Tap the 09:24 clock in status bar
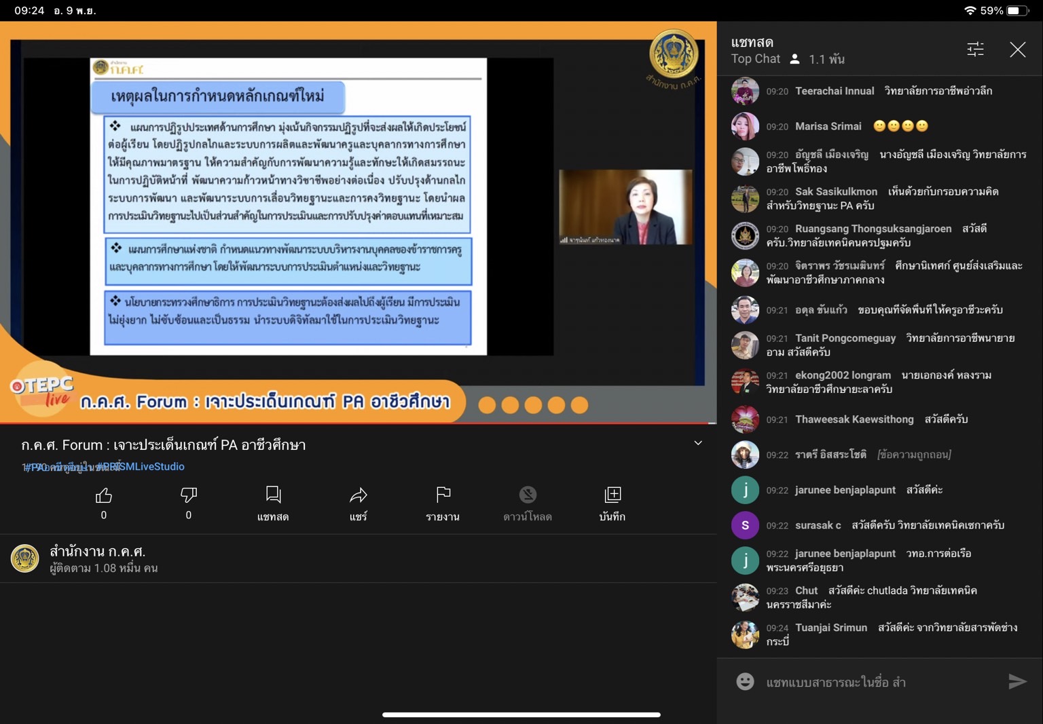This screenshot has height=724, width=1043. 29,10
